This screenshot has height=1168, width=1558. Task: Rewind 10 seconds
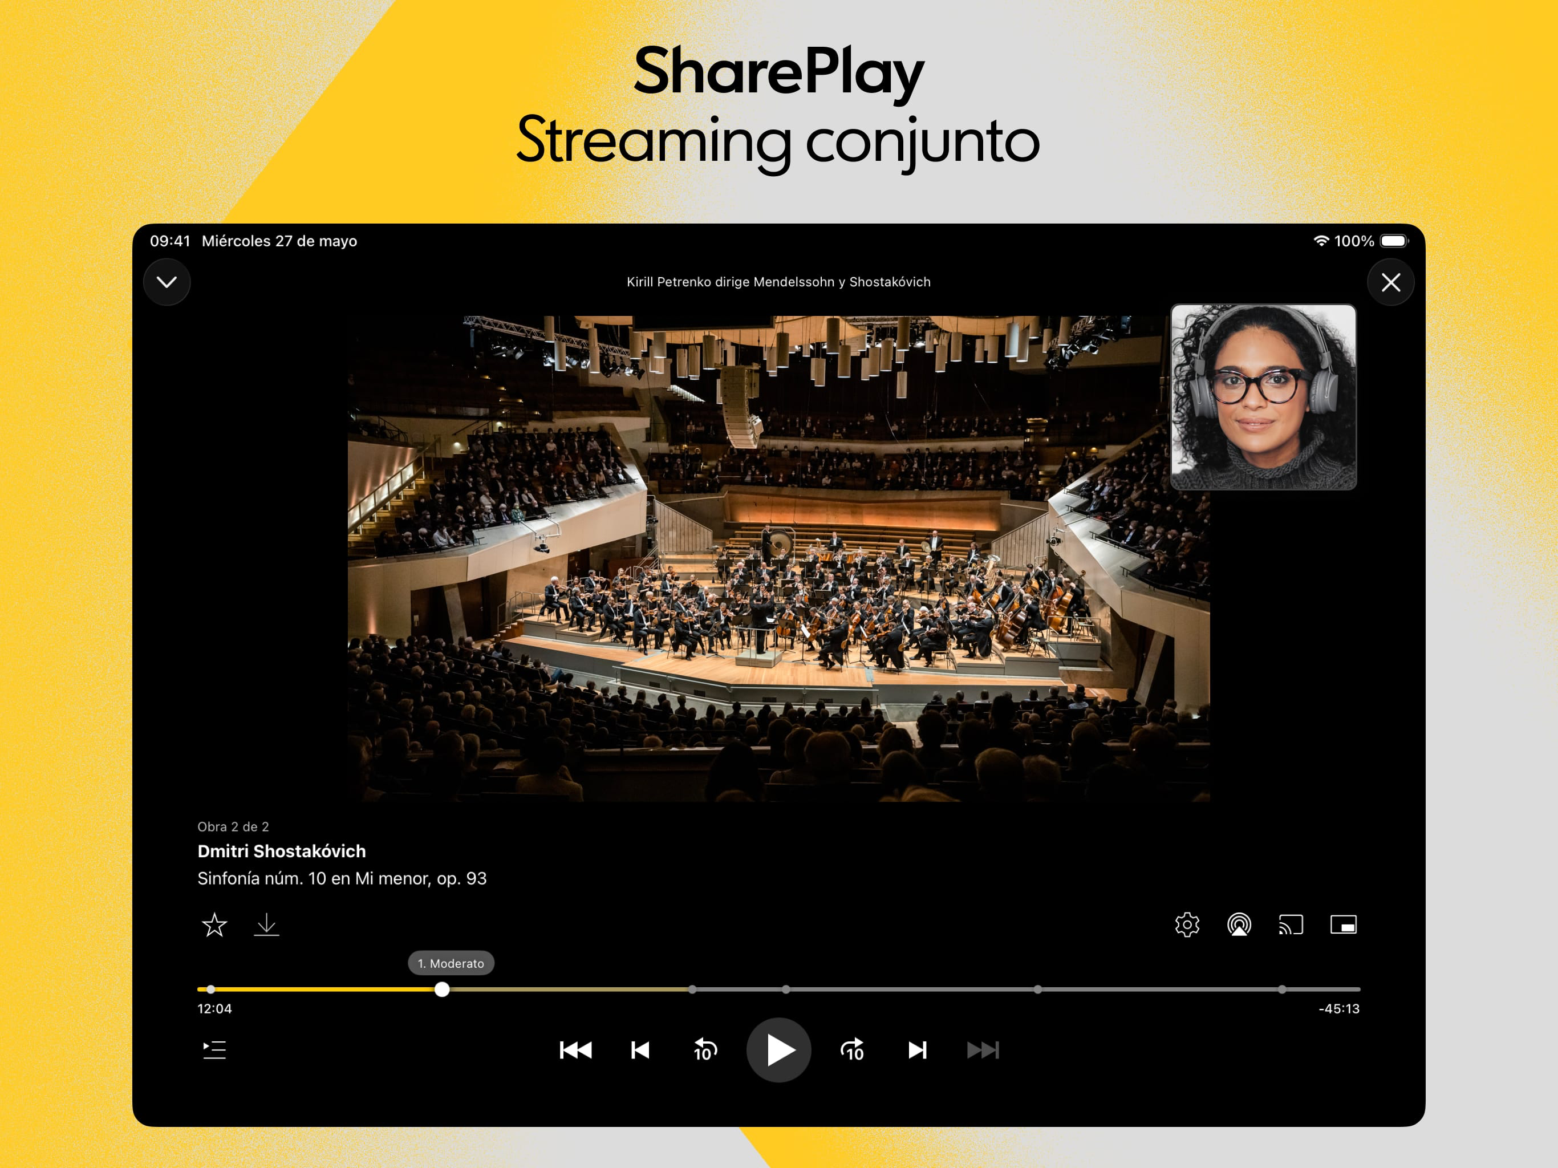tap(704, 1049)
